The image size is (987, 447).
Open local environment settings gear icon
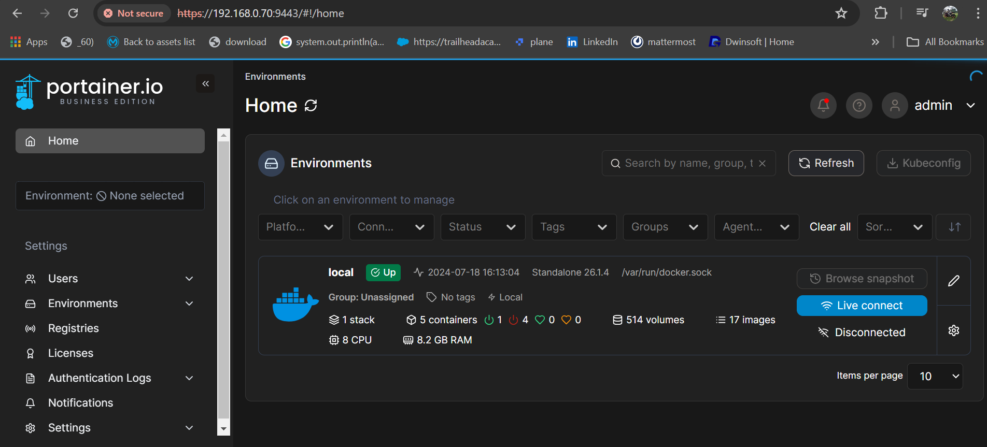pos(953,330)
